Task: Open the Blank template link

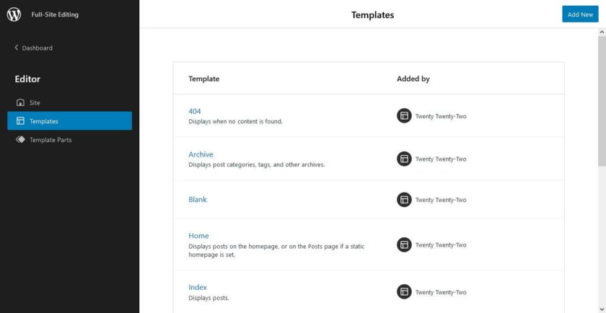Action: click(198, 199)
